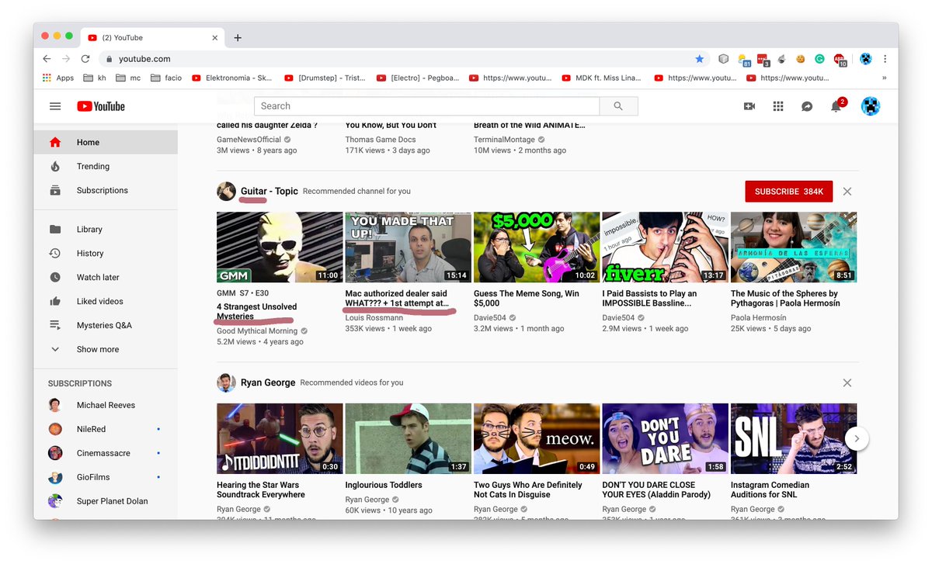Viewport: 932px width, 564px height.
Task: Click the Guitar - Topic channel title
Action: pos(270,191)
